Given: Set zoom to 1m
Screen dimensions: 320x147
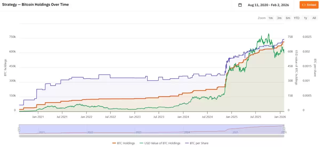Looking at the screenshot, I should (270, 18).
